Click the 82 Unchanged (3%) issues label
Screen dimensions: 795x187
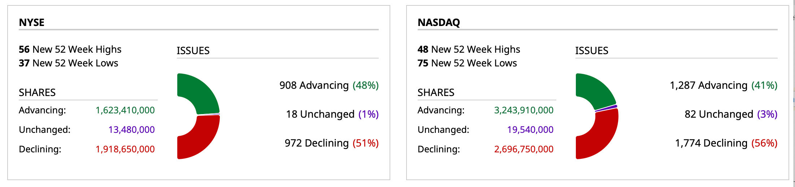click(731, 114)
